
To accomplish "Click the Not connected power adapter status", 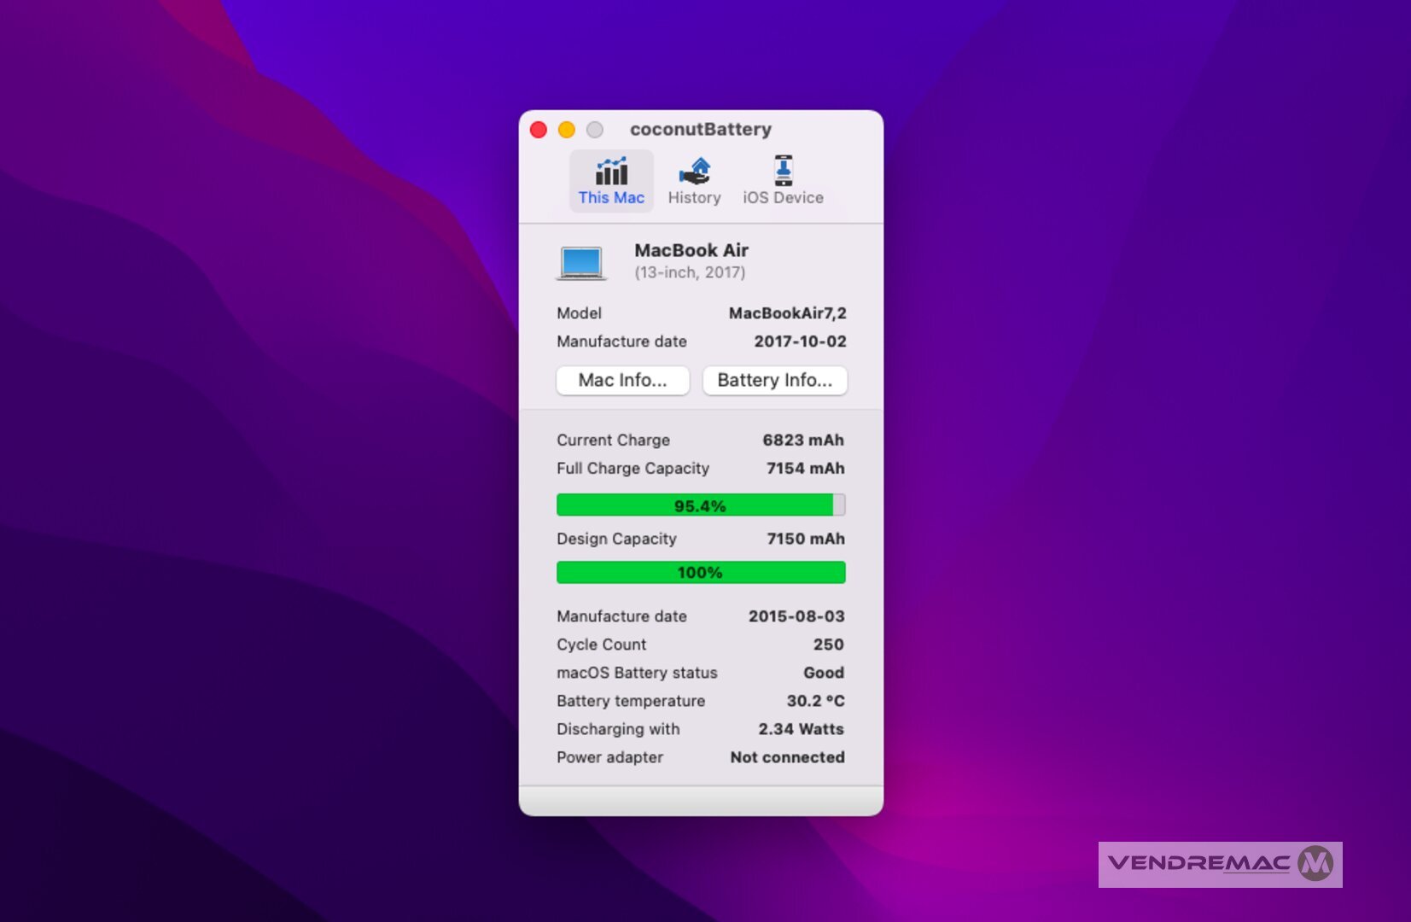I will click(x=787, y=757).
